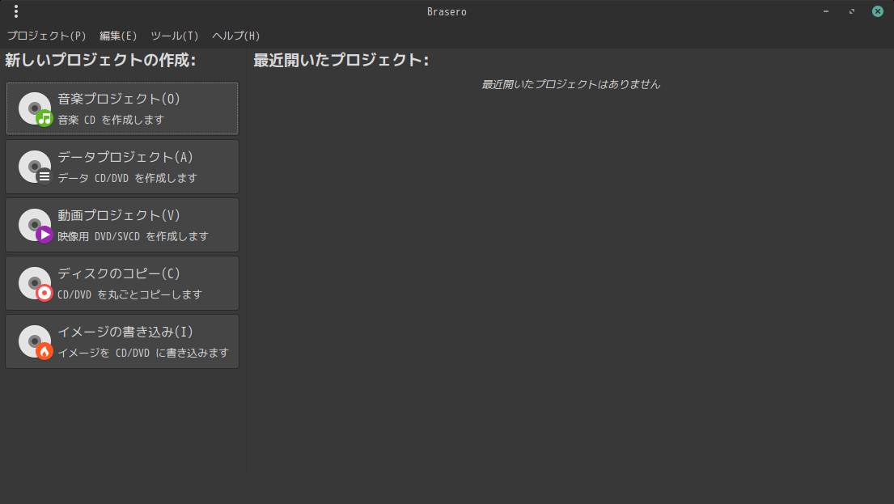
Task: Click the text イメージを CD/DVD に書き込みます
Action: click(143, 353)
